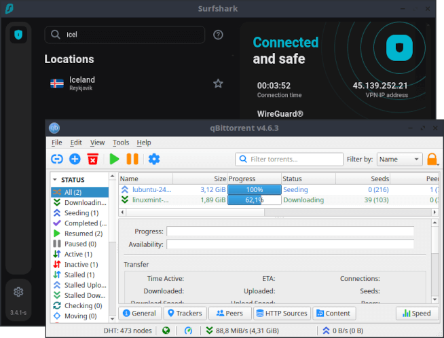The height and width of the screenshot is (338, 444).
Task: Click Add torrent link icon
Action: [x=57, y=159]
